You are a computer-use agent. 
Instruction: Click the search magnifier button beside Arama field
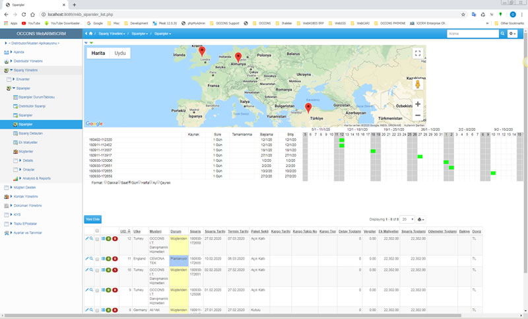pyautogui.click(x=502, y=34)
